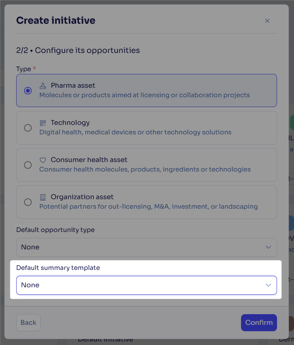The image size is (294, 345).
Task: Click chevron arrow in Default summary template
Action: pos(268,285)
